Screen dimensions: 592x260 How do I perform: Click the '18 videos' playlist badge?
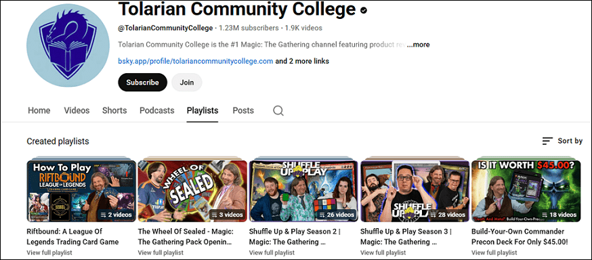559,215
